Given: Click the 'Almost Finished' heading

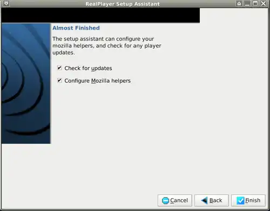Looking at the screenshot, I should click(76, 28).
